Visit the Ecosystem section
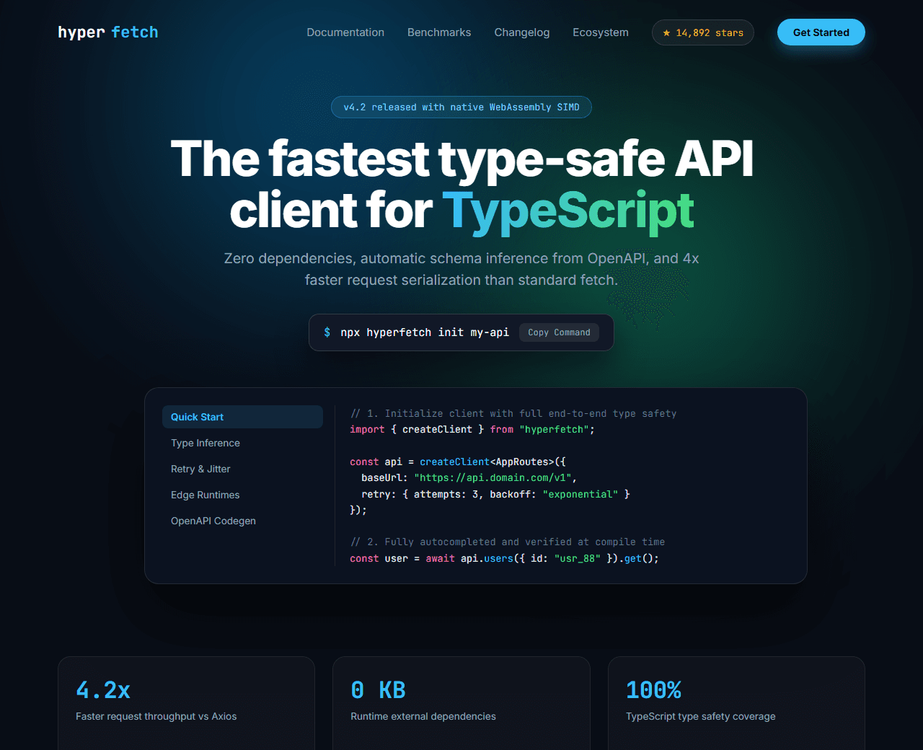This screenshot has height=750, width=923. pos(601,32)
